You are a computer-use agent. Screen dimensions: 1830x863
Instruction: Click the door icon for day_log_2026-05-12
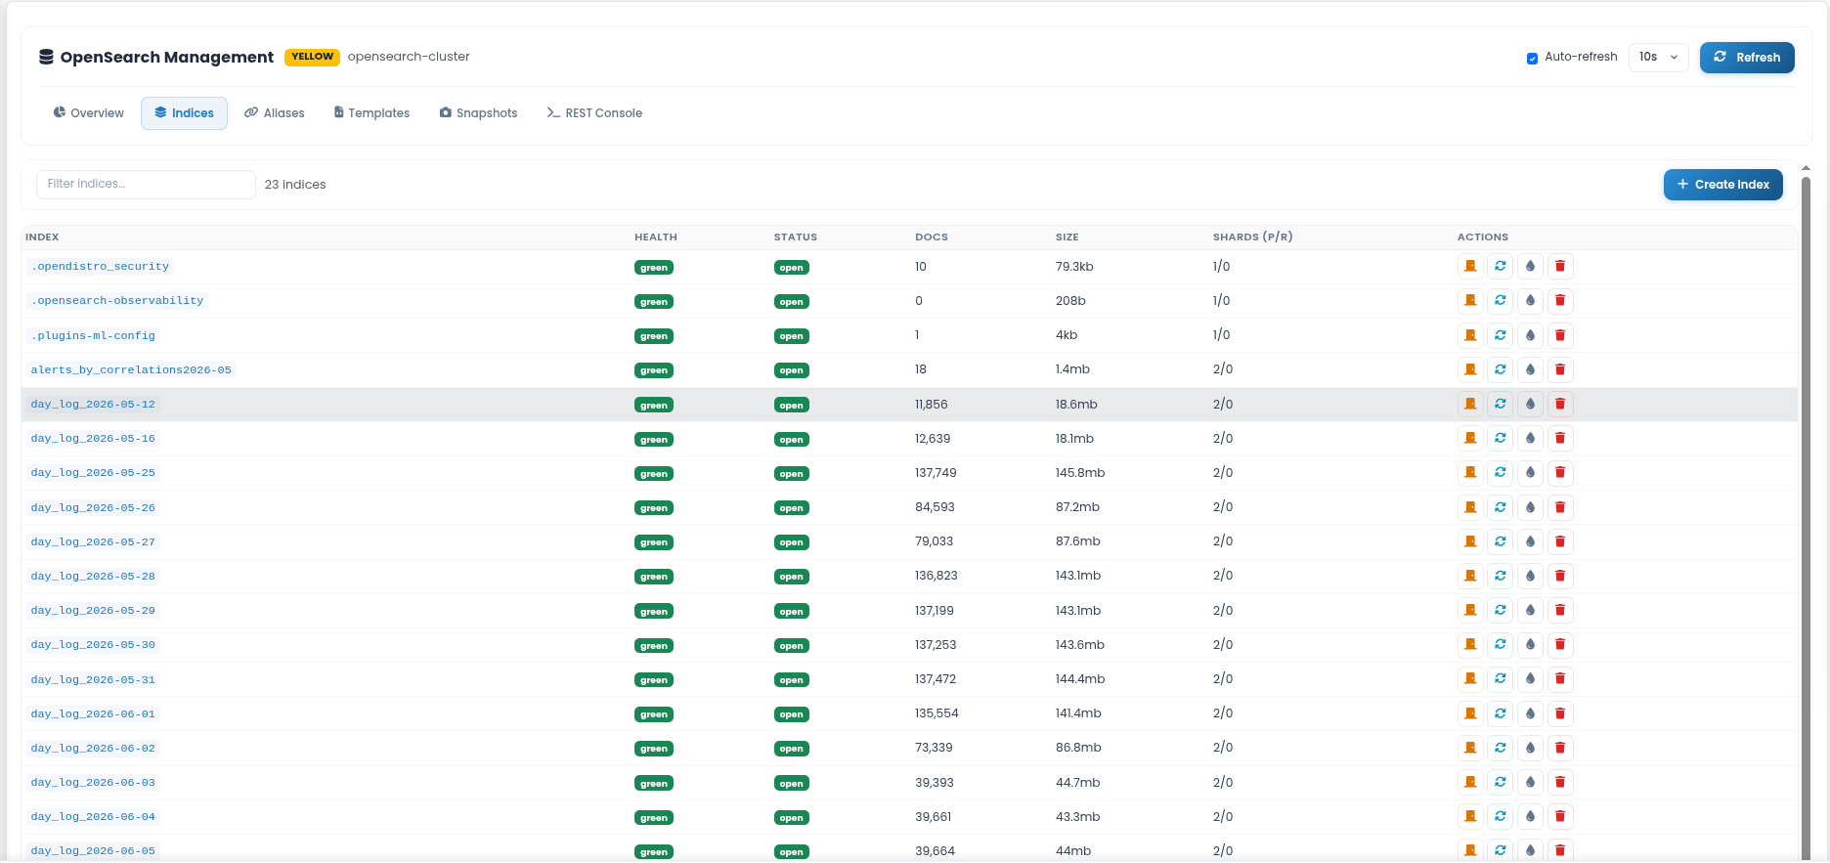pos(1470,404)
